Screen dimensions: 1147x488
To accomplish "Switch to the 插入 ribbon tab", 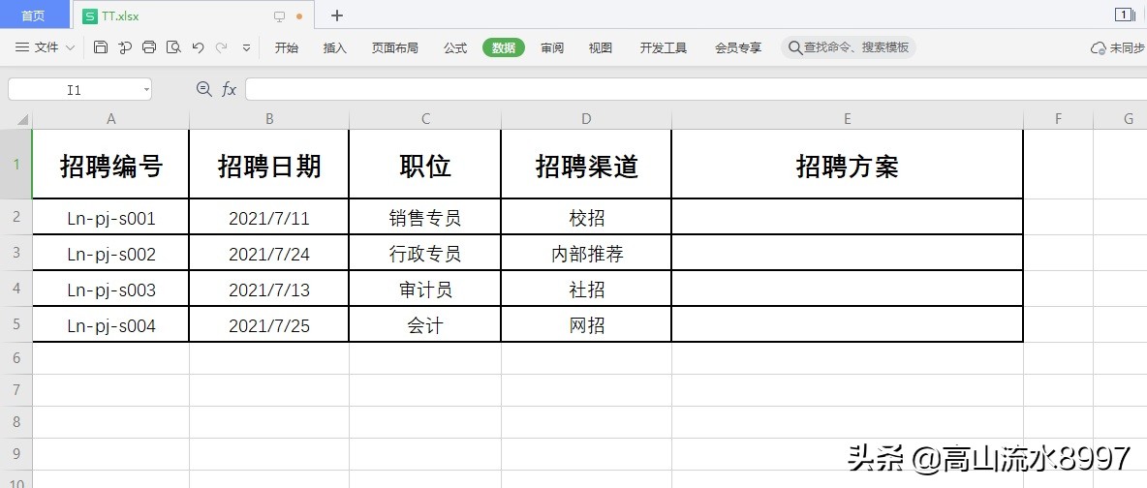I will (335, 47).
